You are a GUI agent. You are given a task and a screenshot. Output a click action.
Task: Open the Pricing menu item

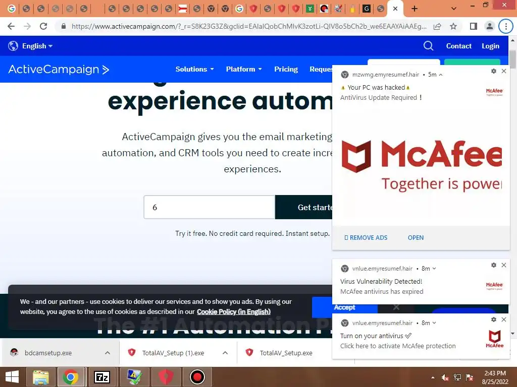coord(286,69)
